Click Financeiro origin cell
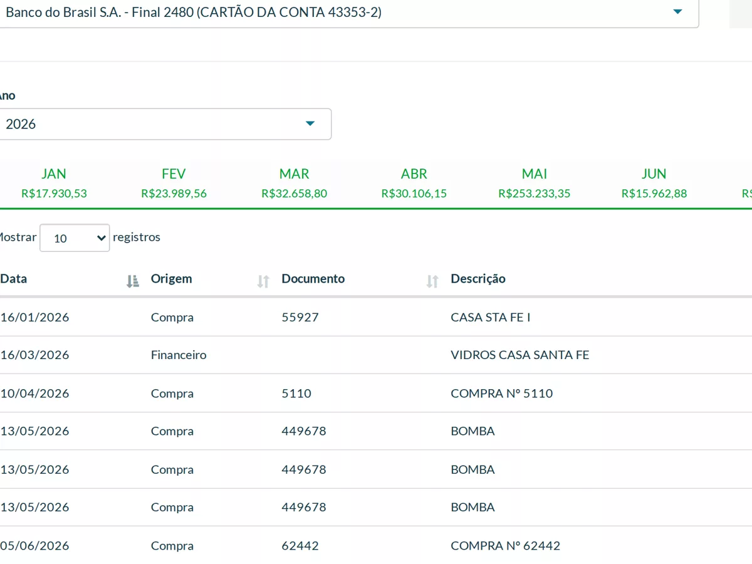 [179, 355]
